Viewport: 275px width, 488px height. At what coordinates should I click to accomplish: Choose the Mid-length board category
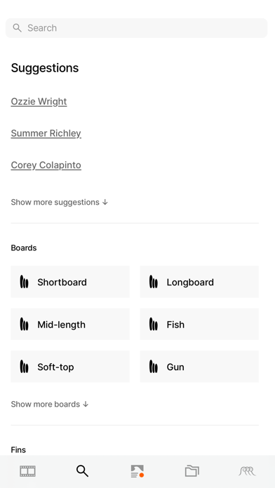(x=70, y=325)
